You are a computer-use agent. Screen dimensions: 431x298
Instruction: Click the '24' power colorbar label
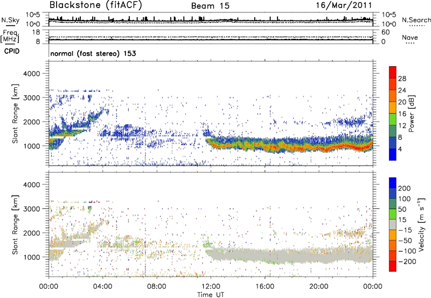click(x=402, y=90)
